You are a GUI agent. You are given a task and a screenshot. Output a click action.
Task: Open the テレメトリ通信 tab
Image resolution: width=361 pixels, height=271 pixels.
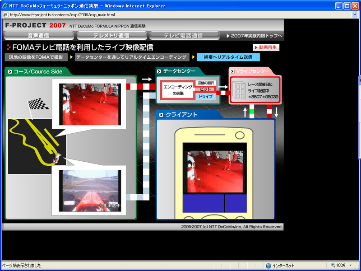coord(111,36)
